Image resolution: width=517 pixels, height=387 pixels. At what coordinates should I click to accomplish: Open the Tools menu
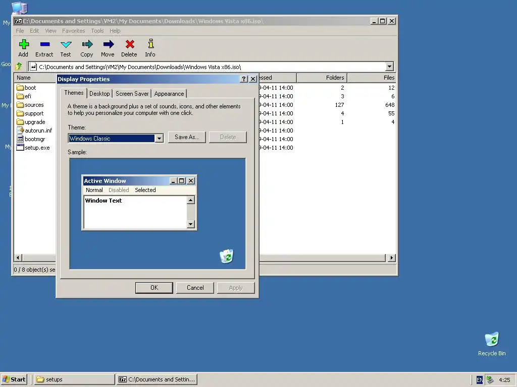(97, 31)
